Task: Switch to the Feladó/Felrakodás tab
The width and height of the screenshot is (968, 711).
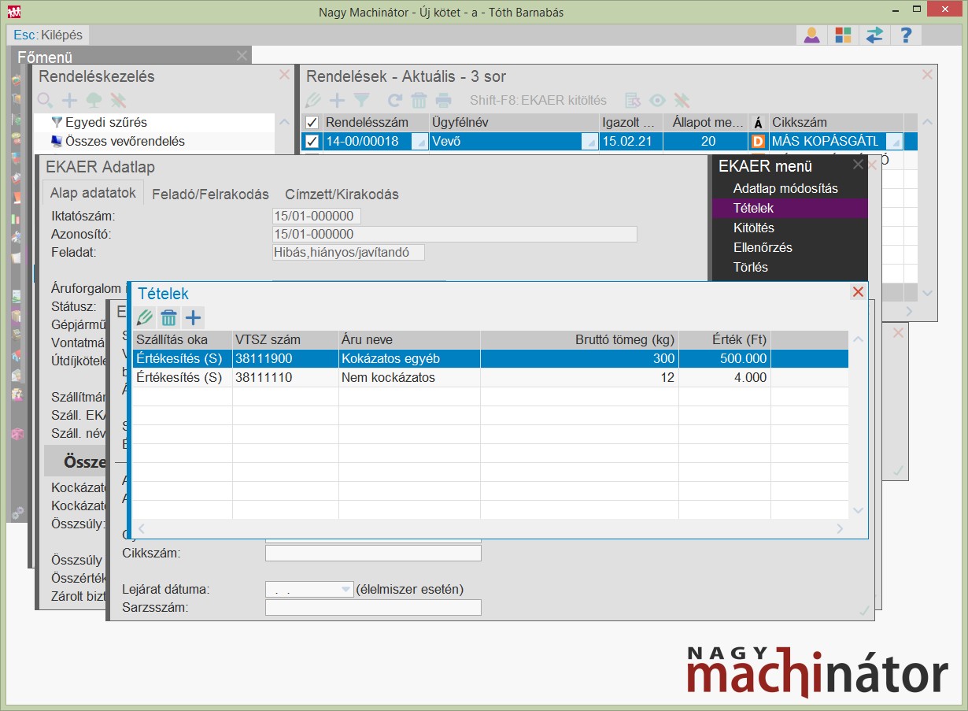Action: pyautogui.click(x=210, y=194)
